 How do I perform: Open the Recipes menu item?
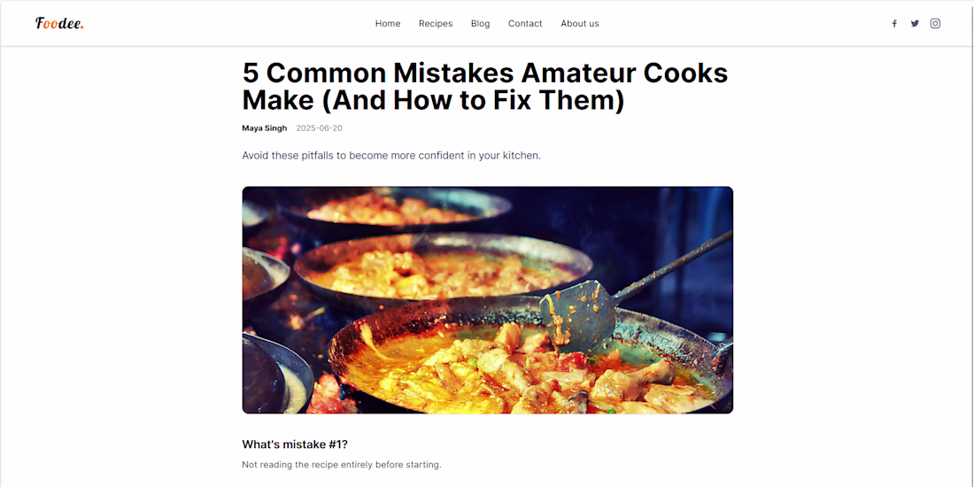[x=436, y=24]
